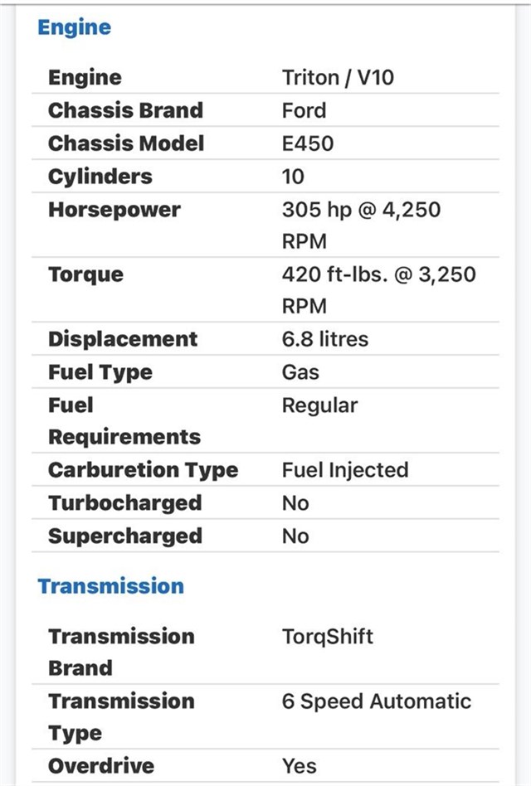
Task: Click the E450 chassis model value
Action: 308,143
